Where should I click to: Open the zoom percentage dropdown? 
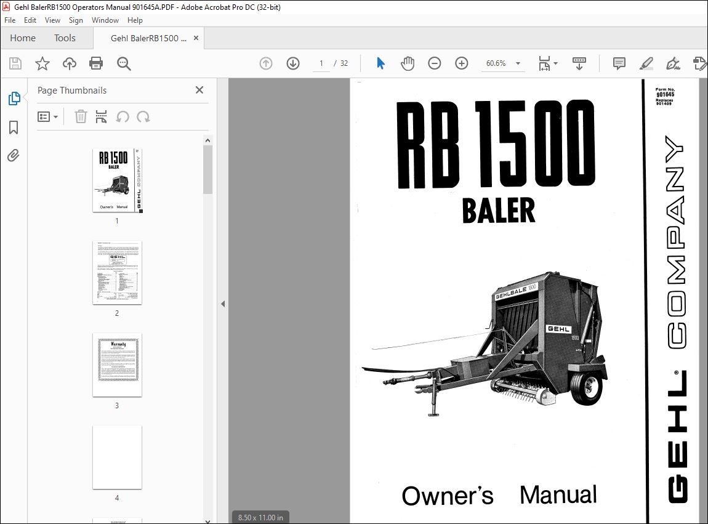point(518,63)
